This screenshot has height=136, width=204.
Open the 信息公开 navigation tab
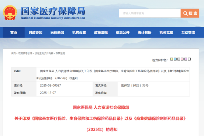pyautogui.click(x=123, y=32)
